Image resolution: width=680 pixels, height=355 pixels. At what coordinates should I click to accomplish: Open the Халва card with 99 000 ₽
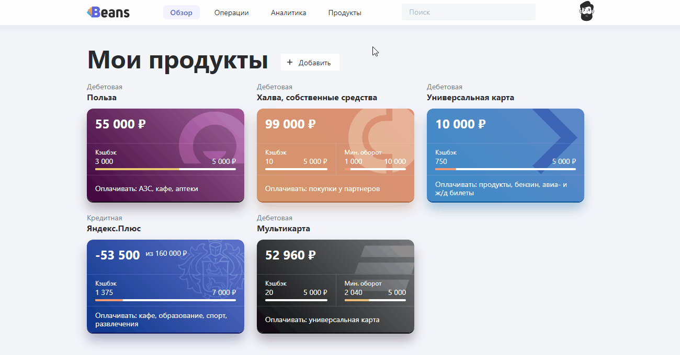pyautogui.click(x=335, y=155)
